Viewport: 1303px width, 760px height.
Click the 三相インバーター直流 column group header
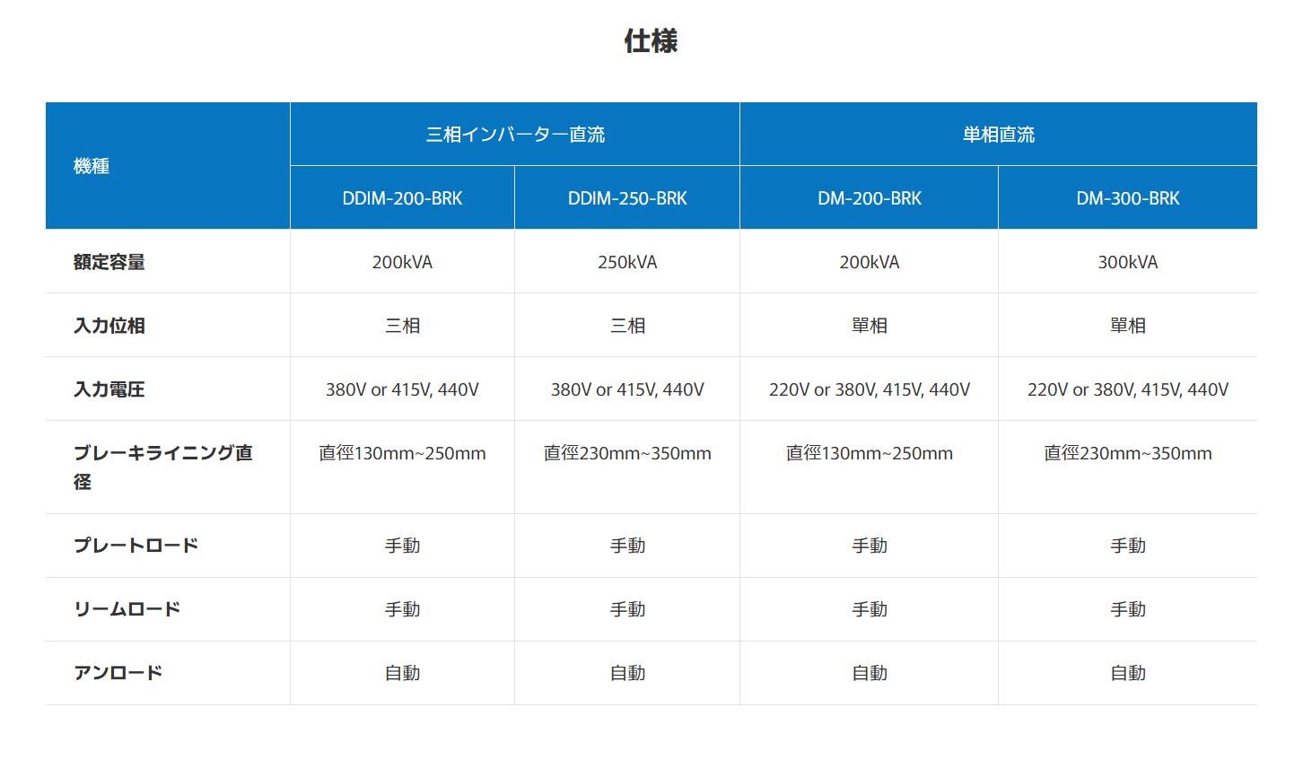515,135
